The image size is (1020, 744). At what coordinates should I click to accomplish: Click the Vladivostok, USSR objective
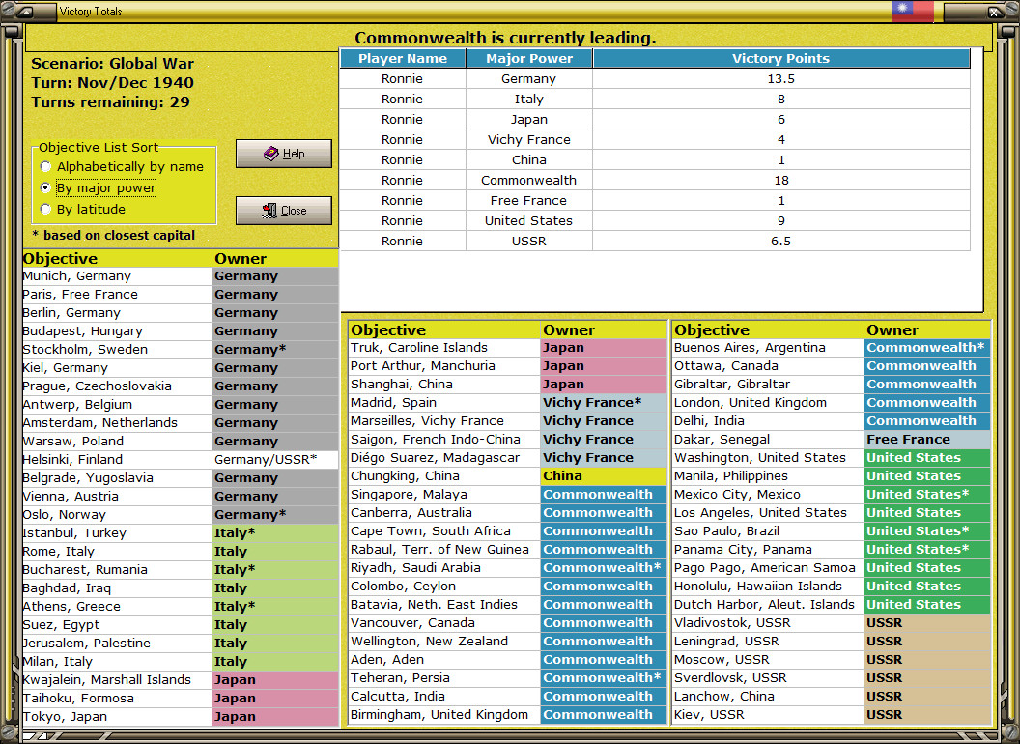(768, 623)
